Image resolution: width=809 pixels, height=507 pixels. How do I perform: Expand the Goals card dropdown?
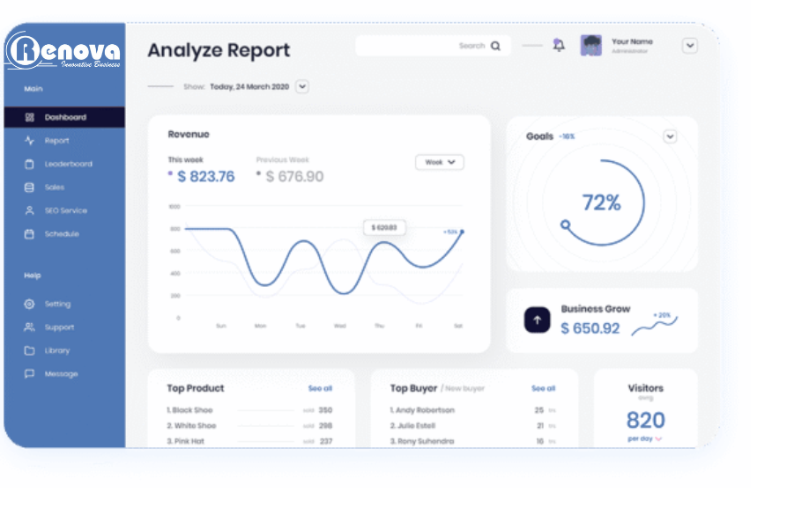click(x=670, y=136)
